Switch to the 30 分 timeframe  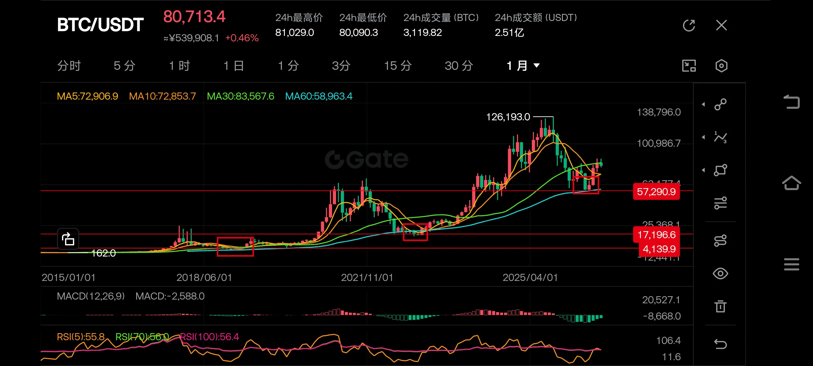pyautogui.click(x=459, y=66)
